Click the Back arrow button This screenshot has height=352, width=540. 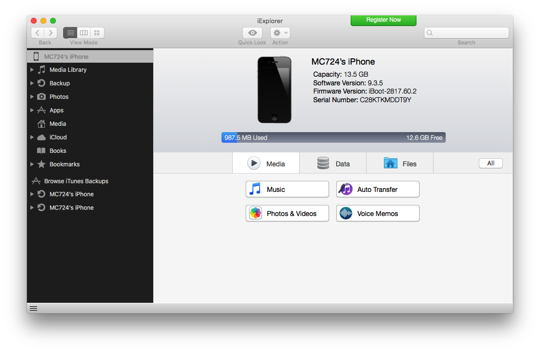[x=38, y=33]
